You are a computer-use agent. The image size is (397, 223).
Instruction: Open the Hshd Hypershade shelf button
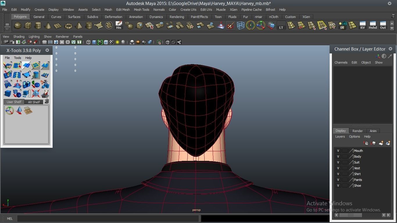click(x=373, y=26)
